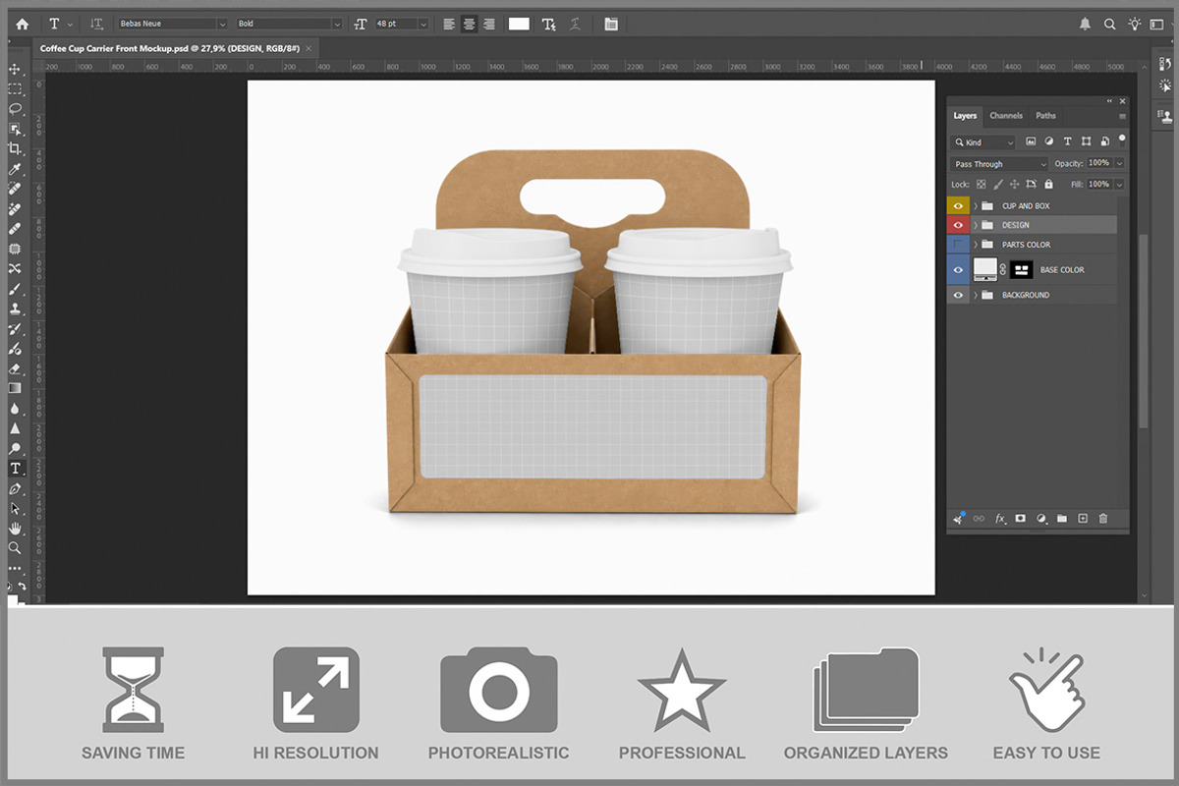
Task: Toggle the Character and Paragraph panels icon
Action: 611,24
